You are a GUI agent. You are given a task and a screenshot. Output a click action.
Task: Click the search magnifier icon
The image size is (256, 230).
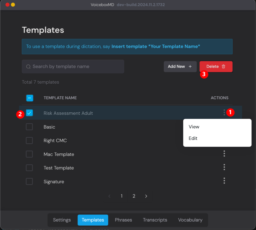28,67
